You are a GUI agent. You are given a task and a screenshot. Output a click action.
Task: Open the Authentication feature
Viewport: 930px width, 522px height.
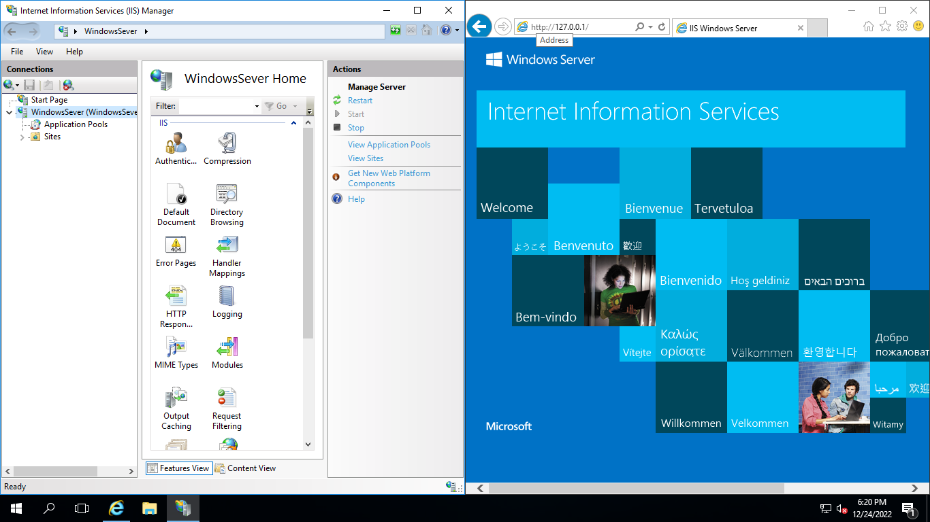pyautogui.click(x=176, y=144)
